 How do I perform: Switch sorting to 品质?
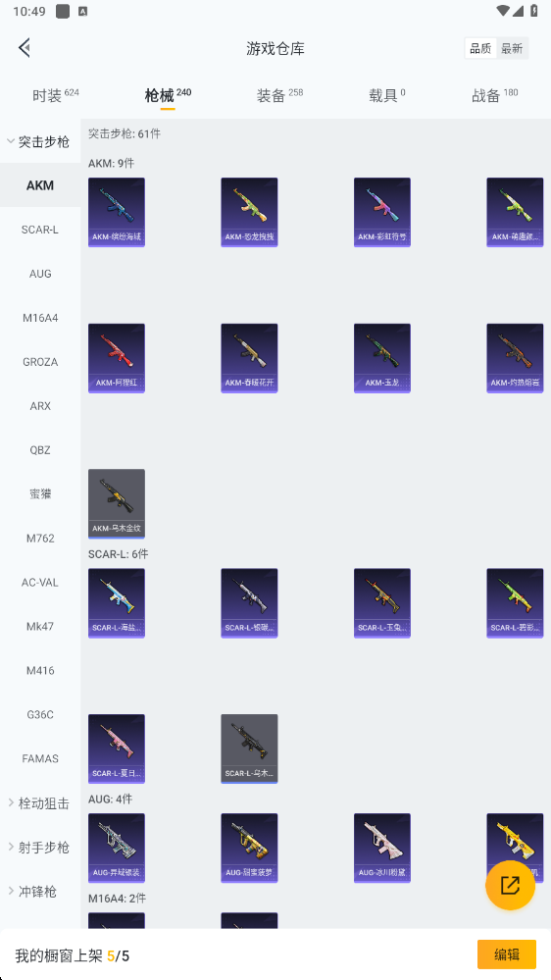click(480, 49)
